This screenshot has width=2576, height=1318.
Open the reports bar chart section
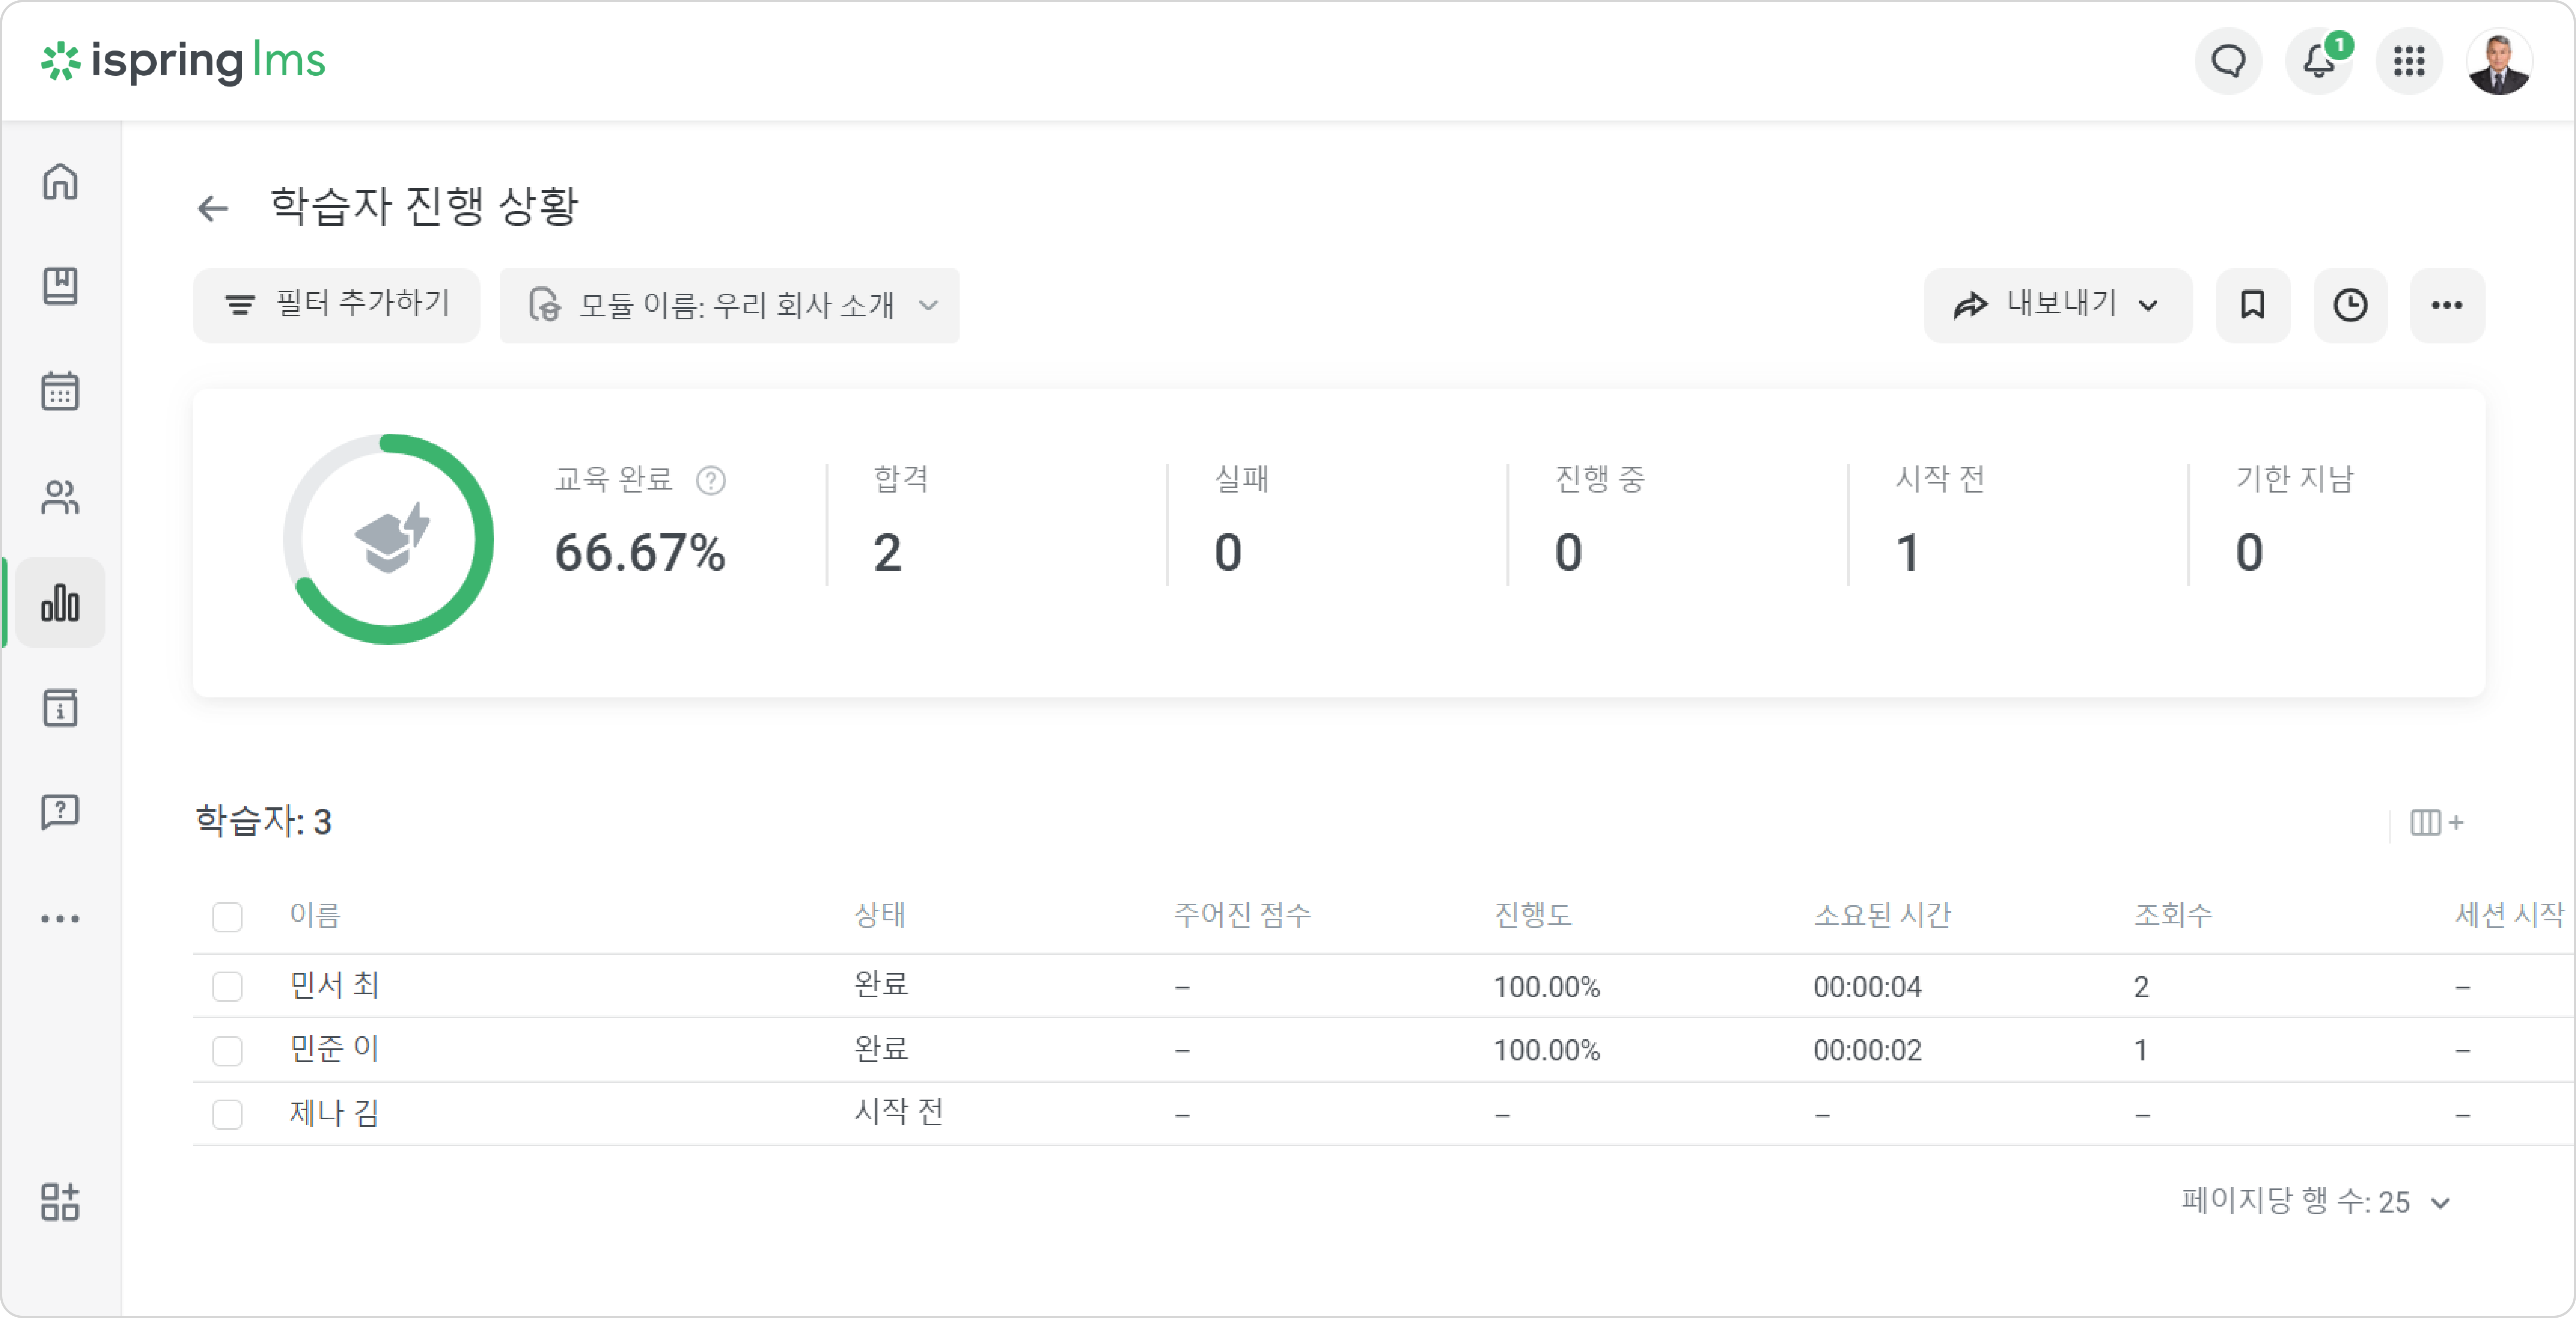[x=60, y=602]
